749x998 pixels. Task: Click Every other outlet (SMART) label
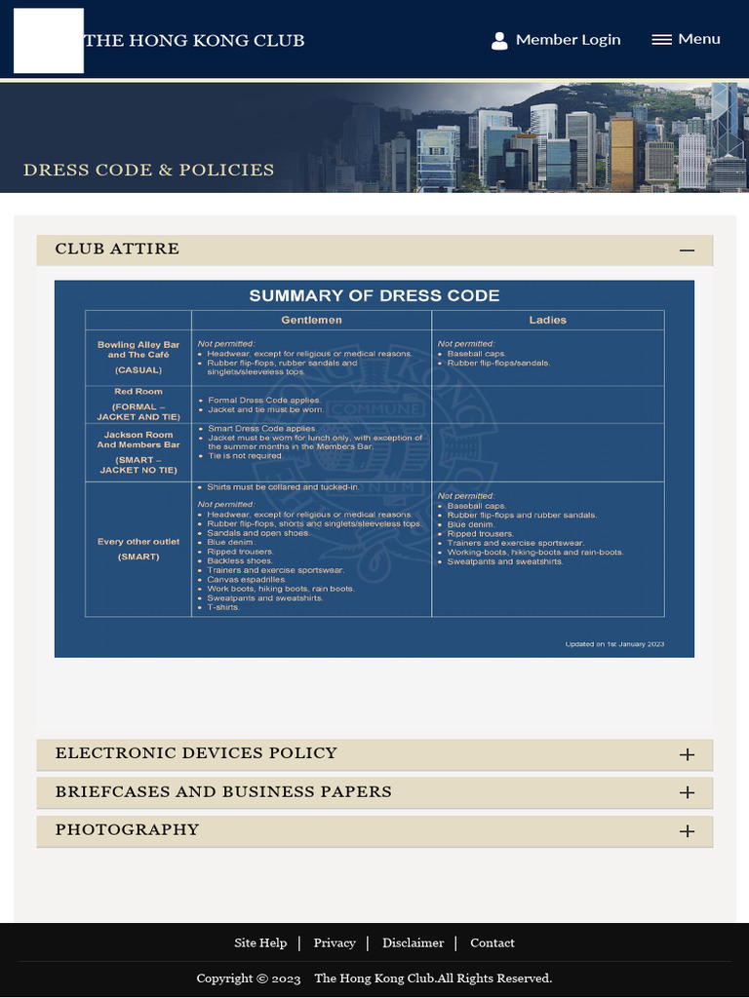(138, 550)
